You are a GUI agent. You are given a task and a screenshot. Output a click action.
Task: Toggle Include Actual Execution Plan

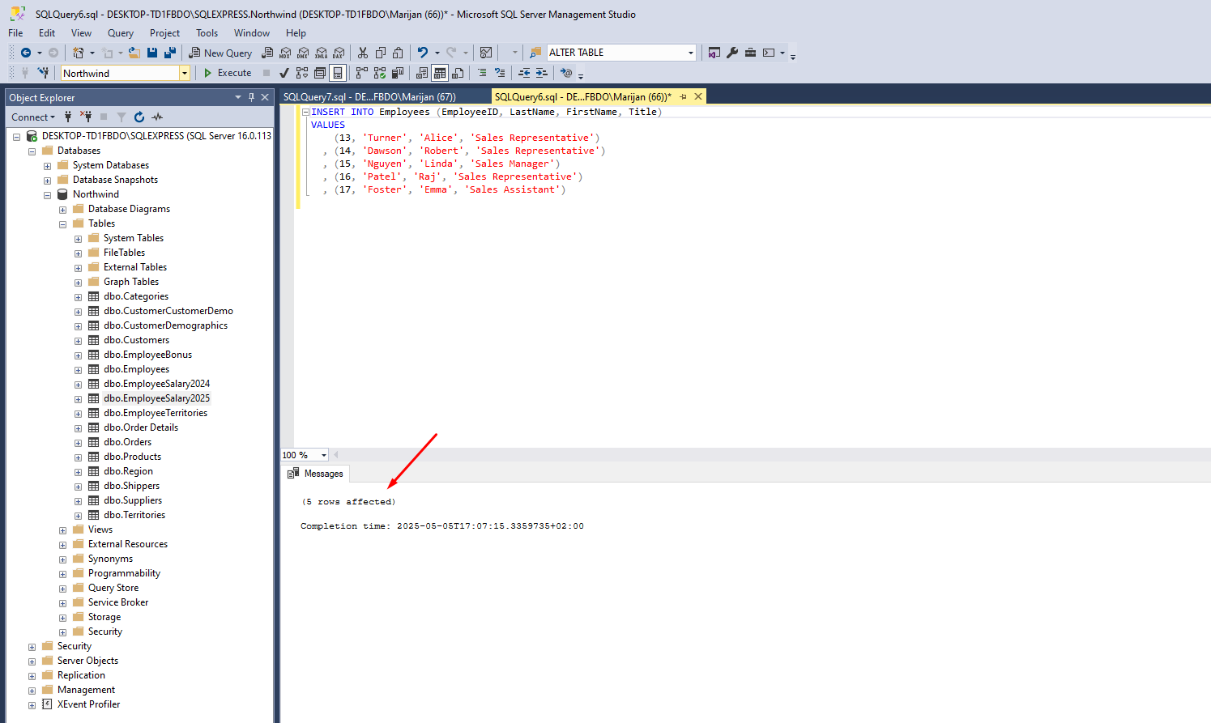pos(362,73)
